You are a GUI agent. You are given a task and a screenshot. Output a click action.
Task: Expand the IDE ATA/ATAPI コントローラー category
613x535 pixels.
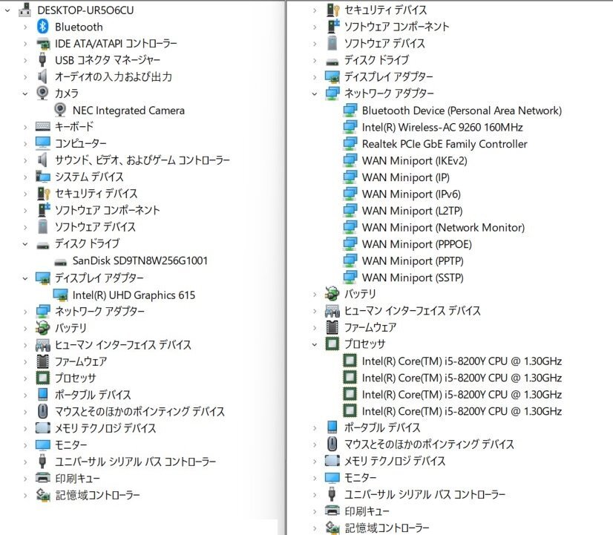tap(25, 44)
